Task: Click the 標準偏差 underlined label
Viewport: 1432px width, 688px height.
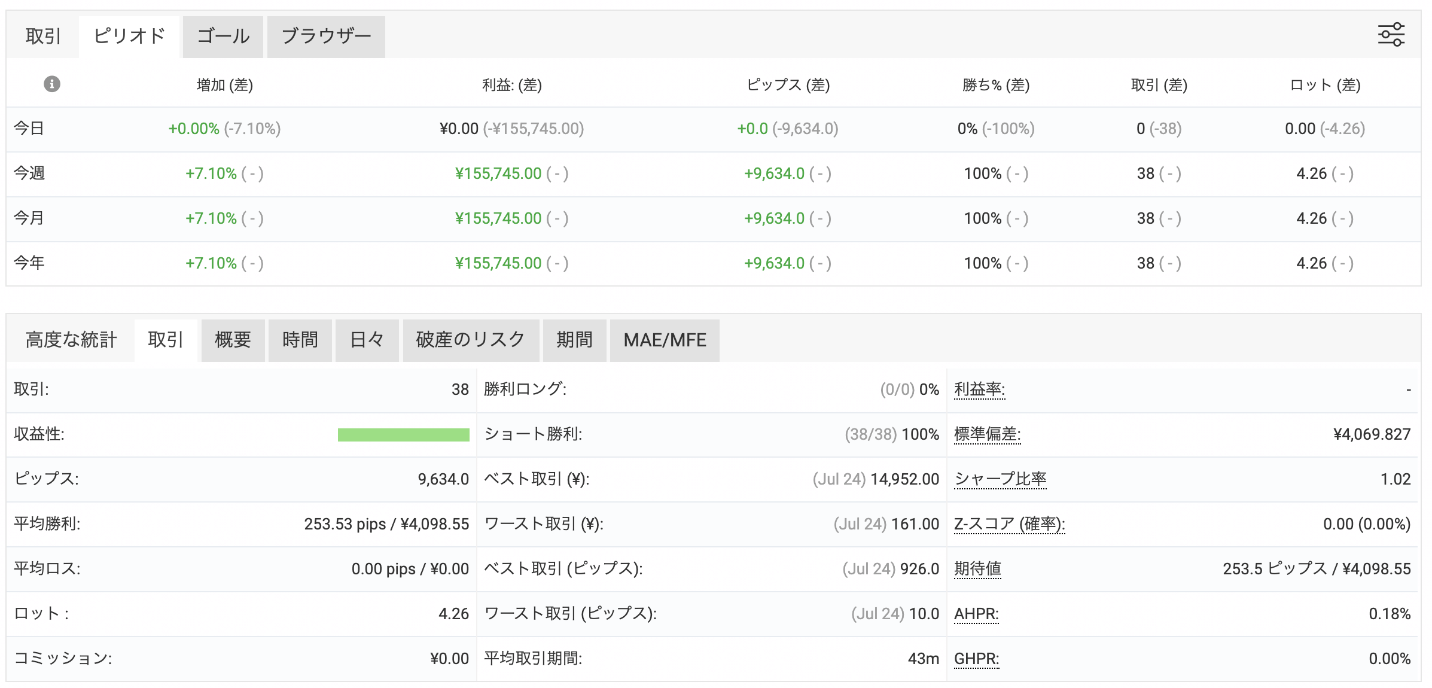Action: [x=987, y=434]
